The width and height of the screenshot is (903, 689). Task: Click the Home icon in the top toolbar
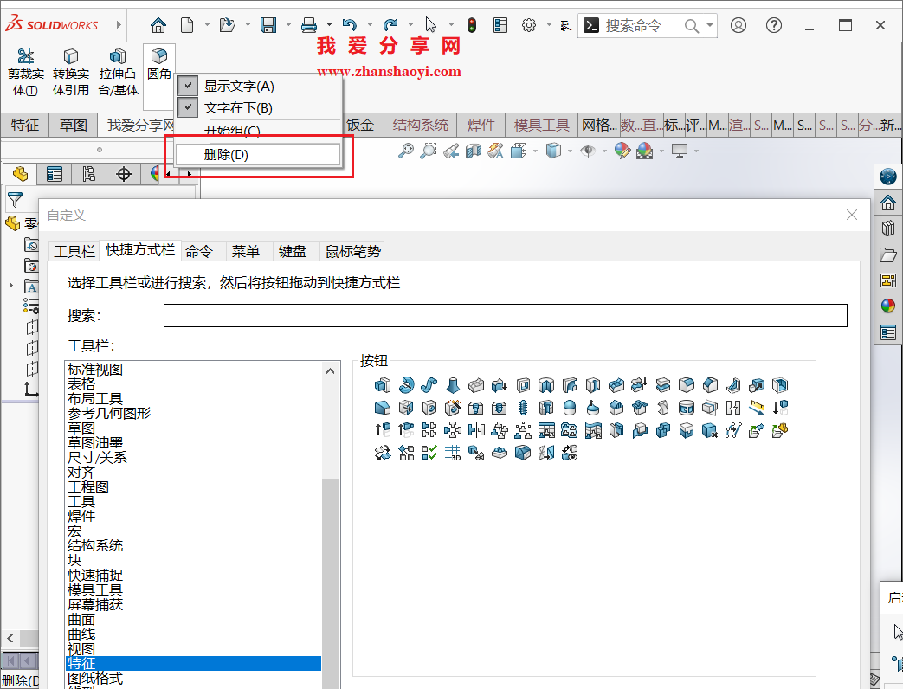point(158,24)
